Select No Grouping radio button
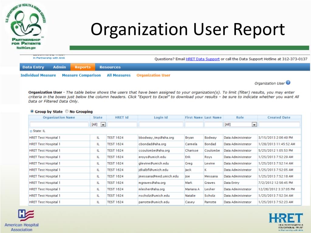Image resolution: width=311 pixels, height=233 pixels. [x=67, y=111]
